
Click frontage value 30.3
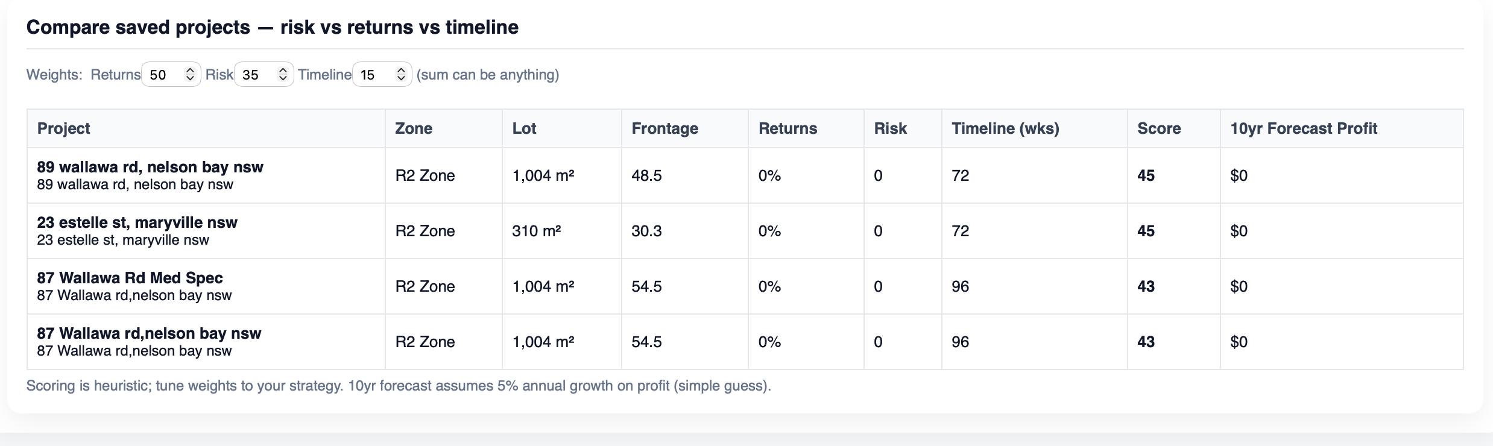[x=646, y=231]
